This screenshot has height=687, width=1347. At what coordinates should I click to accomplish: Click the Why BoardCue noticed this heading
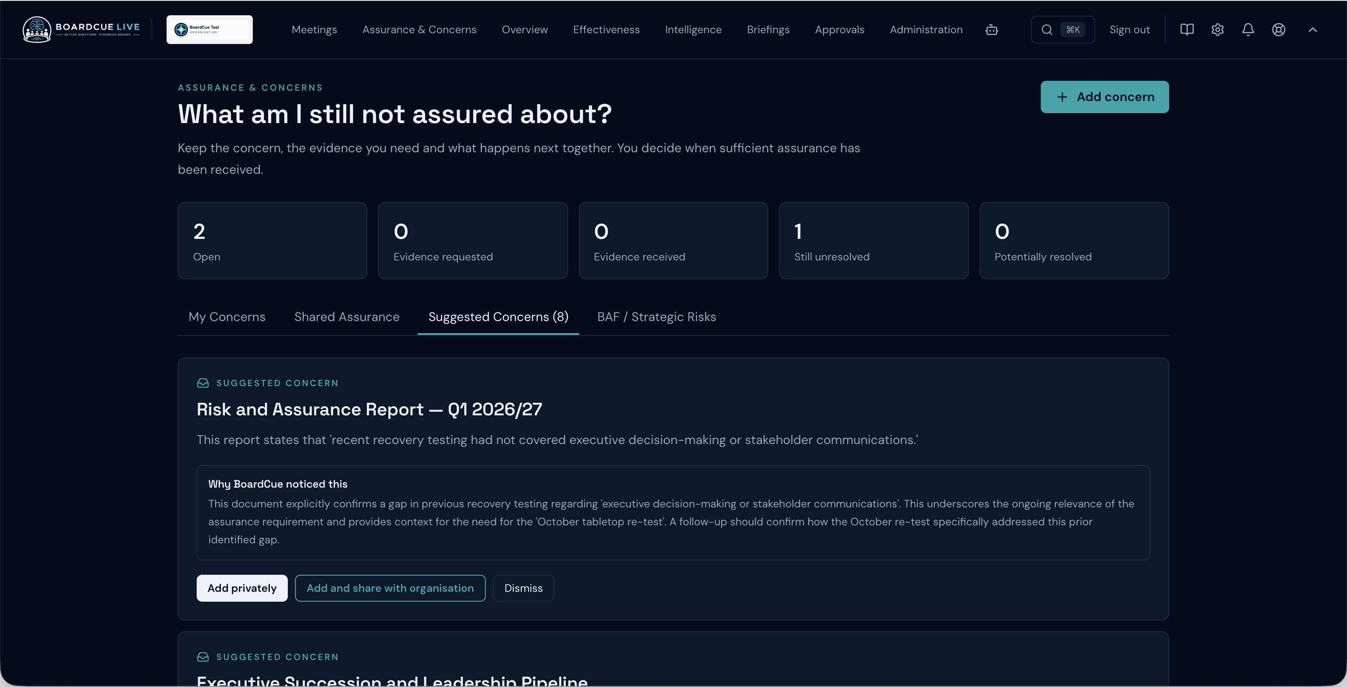tap(277, 484)
